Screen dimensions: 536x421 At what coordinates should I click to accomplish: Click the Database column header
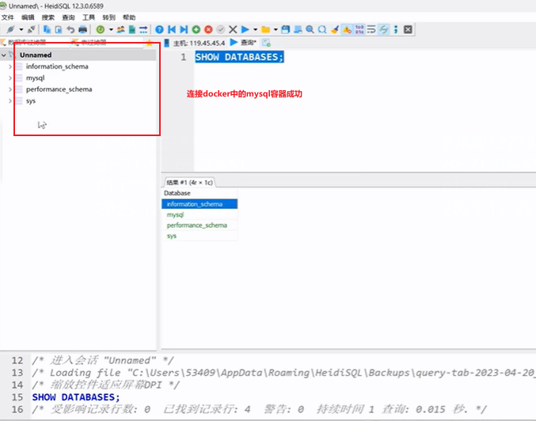(x=200, y=193)
